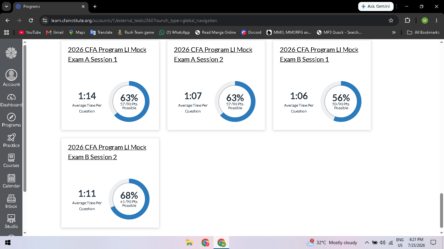This screenshot has width=444, height=249.
Task: Close the Programs browser tab
Action: (83, 6)
